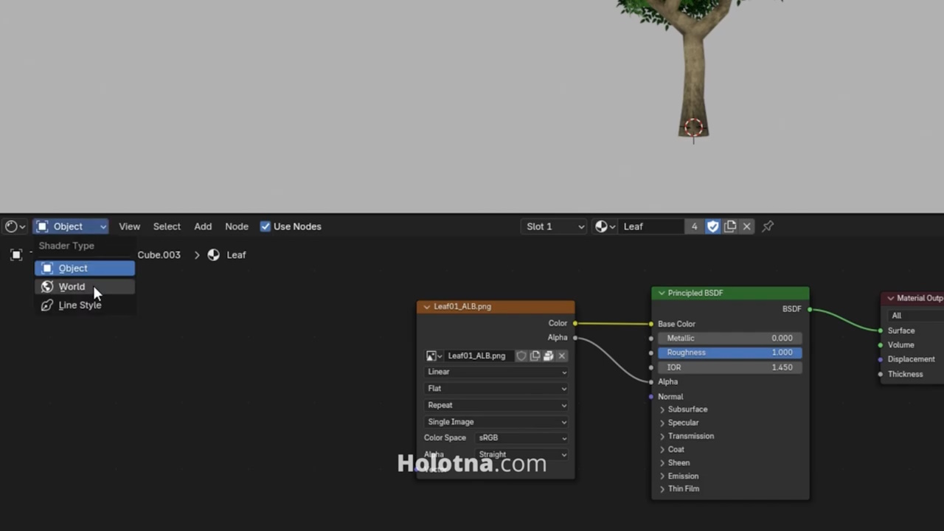Screen dimensions: 944x531
Task: Open the View menu
Action: tap(129, 226)
